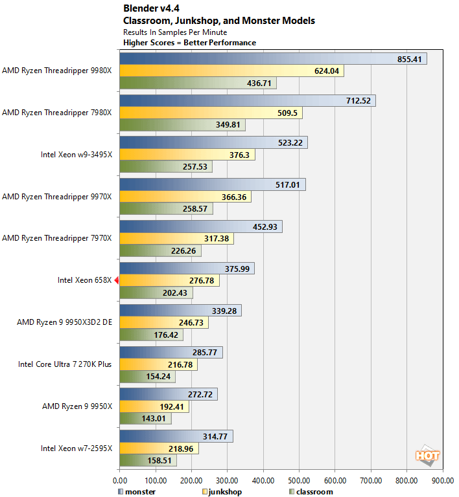Click the 300.00 x-axis tick label
This screenshot has height=497, width=459.
point(228,481)
